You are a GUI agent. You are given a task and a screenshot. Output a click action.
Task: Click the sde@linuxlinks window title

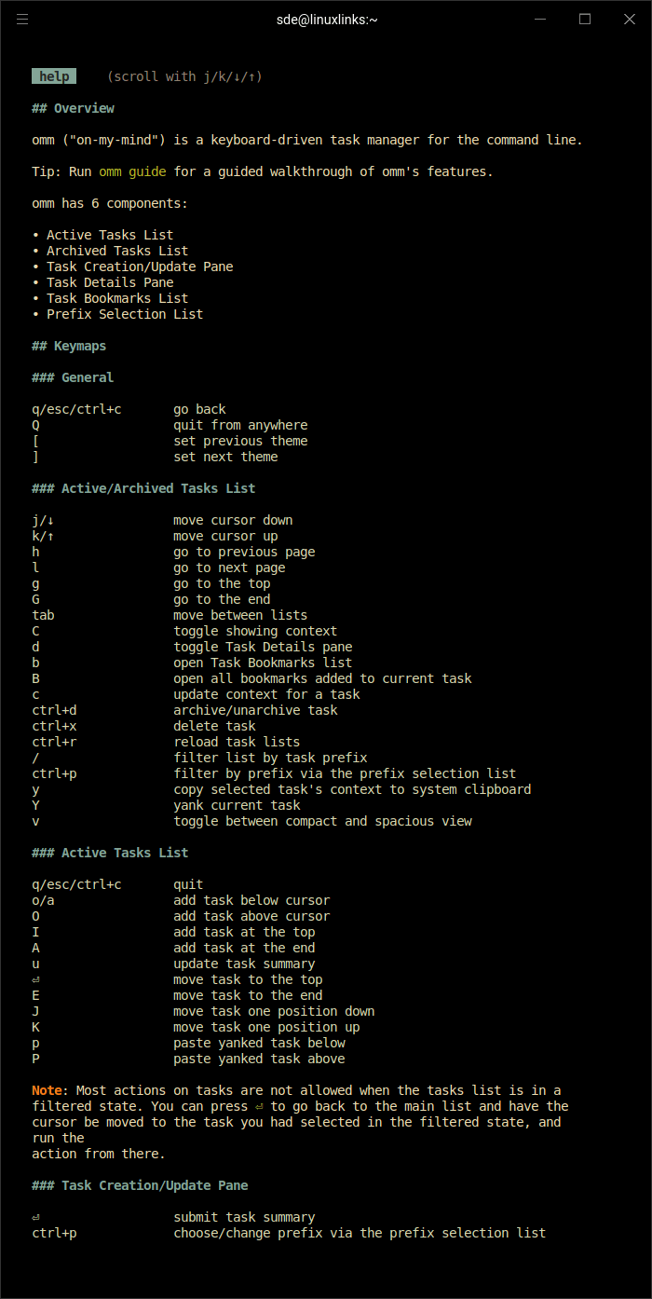[x=327, y=19]
